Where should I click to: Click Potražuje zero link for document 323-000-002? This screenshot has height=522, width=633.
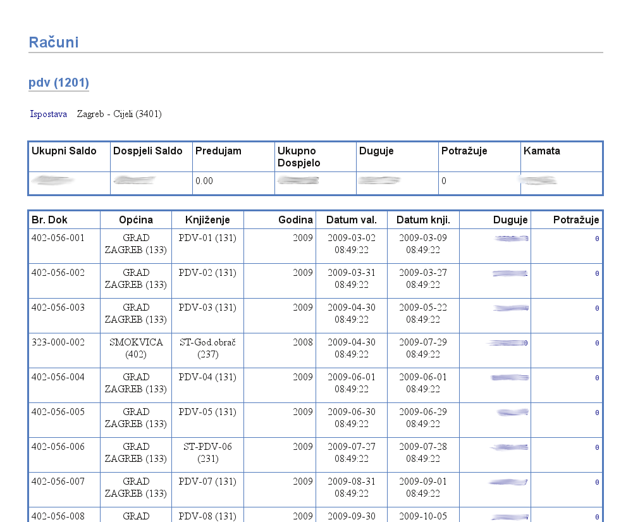coord(596,344)
